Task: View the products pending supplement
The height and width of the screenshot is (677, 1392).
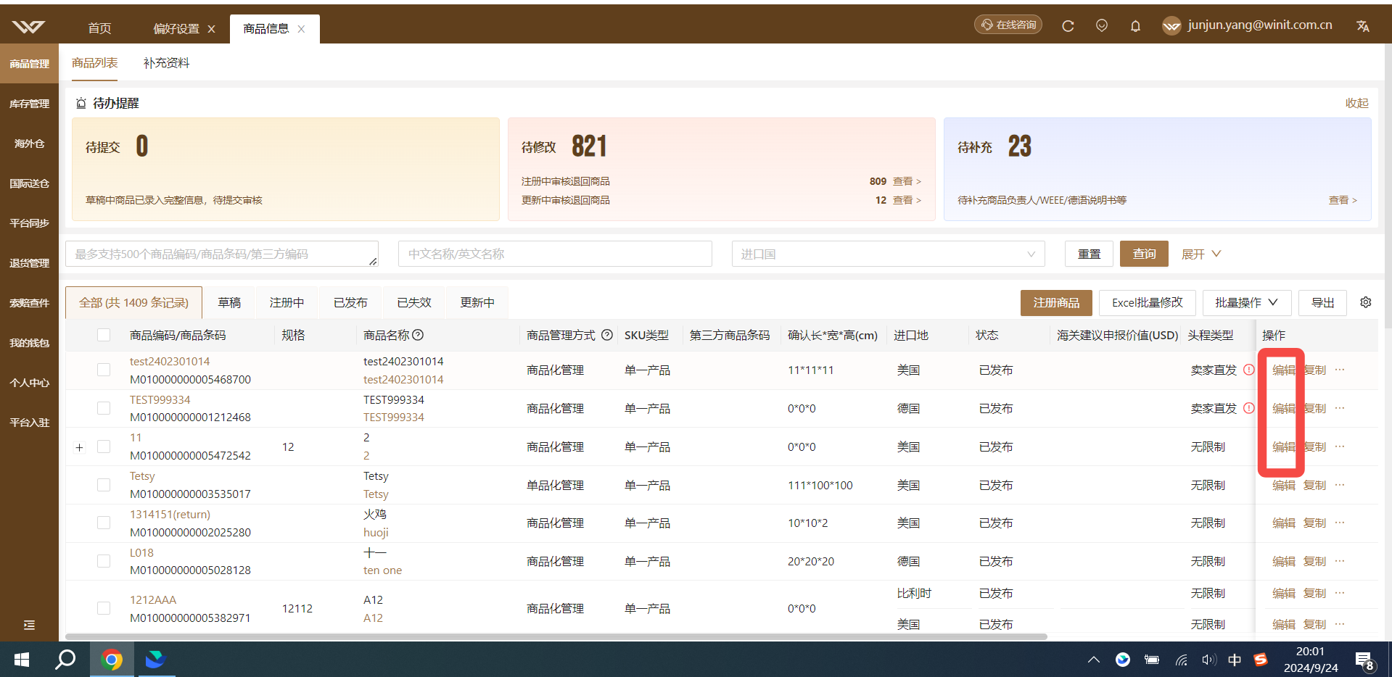Action: [1343, 200]
